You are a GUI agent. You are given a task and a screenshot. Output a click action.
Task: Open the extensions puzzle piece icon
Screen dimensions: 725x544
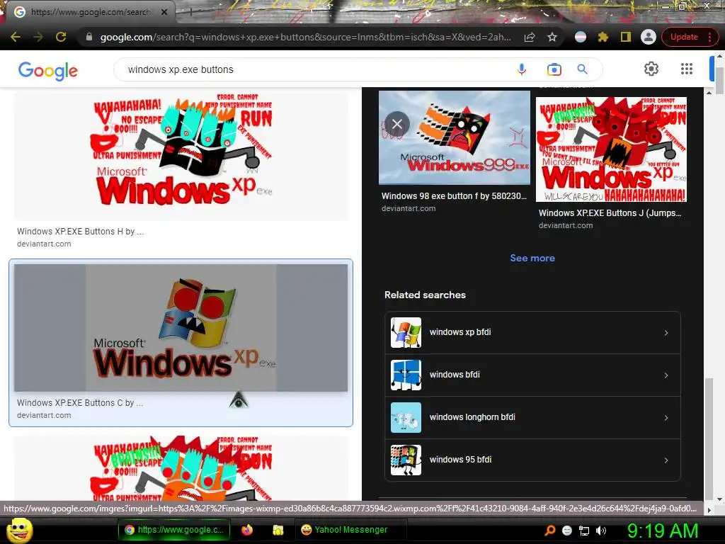coord(603,37)
